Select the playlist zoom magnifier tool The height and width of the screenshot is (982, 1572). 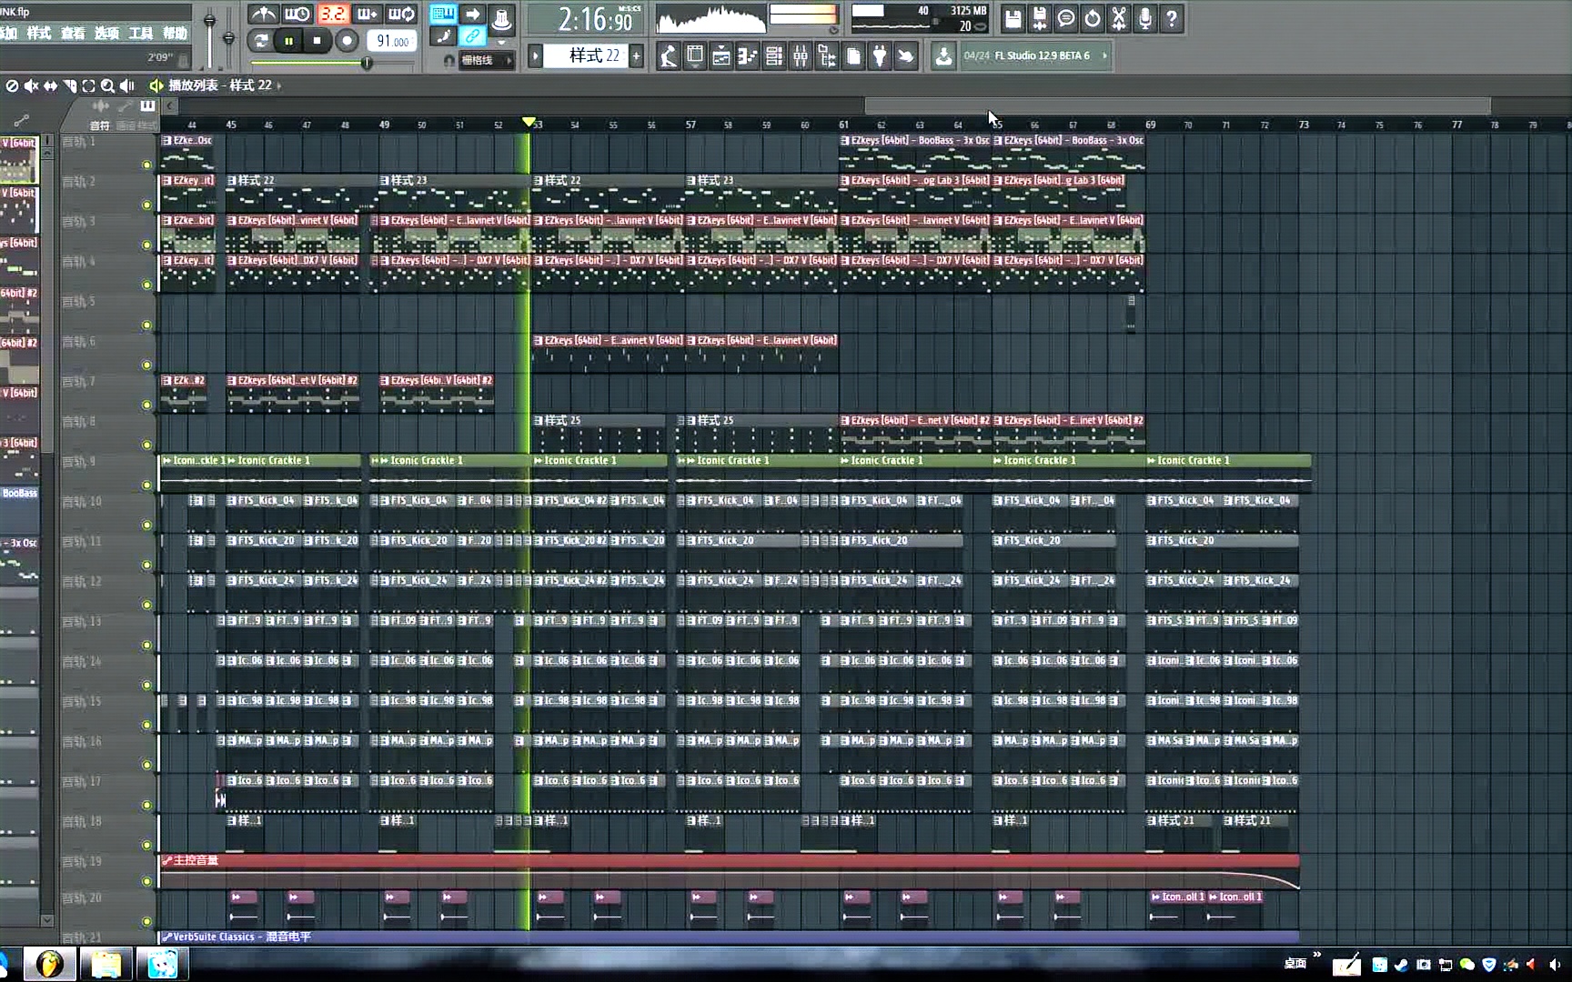pos(107,85)
